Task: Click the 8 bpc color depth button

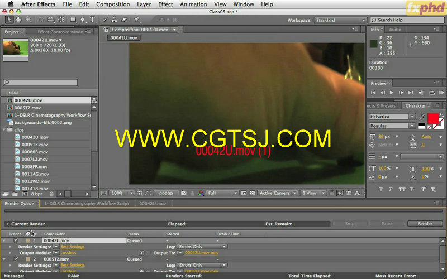Action: [37, 194]
